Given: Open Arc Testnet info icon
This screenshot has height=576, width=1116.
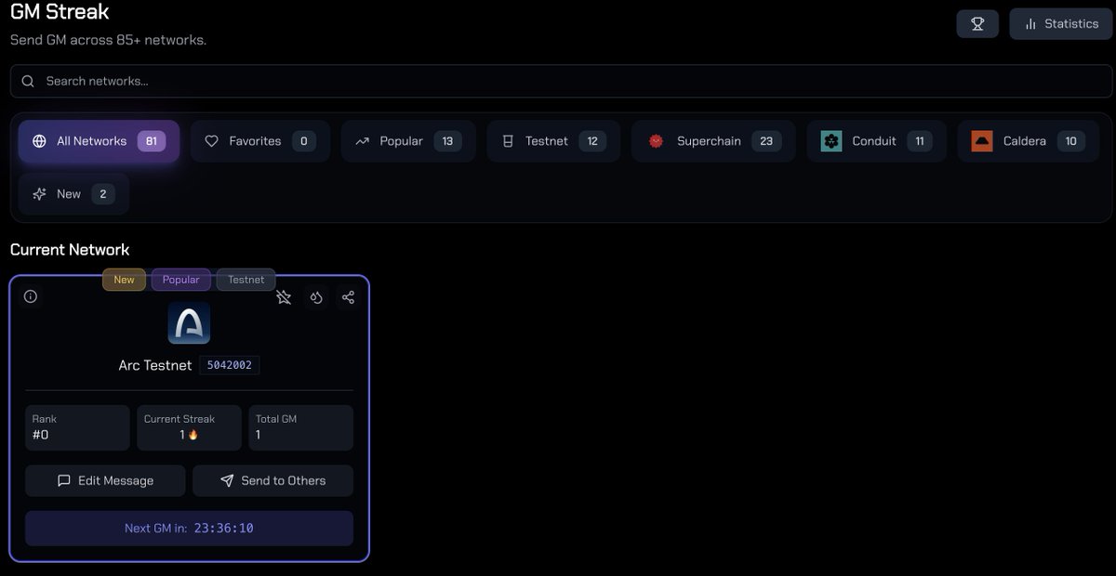Looking at the screenshot, I should pos(31,296).
